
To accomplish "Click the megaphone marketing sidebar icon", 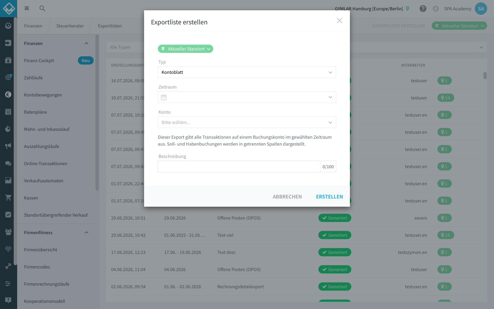I will coord(8,146).
